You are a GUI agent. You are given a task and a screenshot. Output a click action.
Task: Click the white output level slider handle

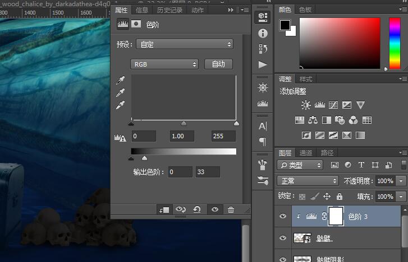coord(144,158)
